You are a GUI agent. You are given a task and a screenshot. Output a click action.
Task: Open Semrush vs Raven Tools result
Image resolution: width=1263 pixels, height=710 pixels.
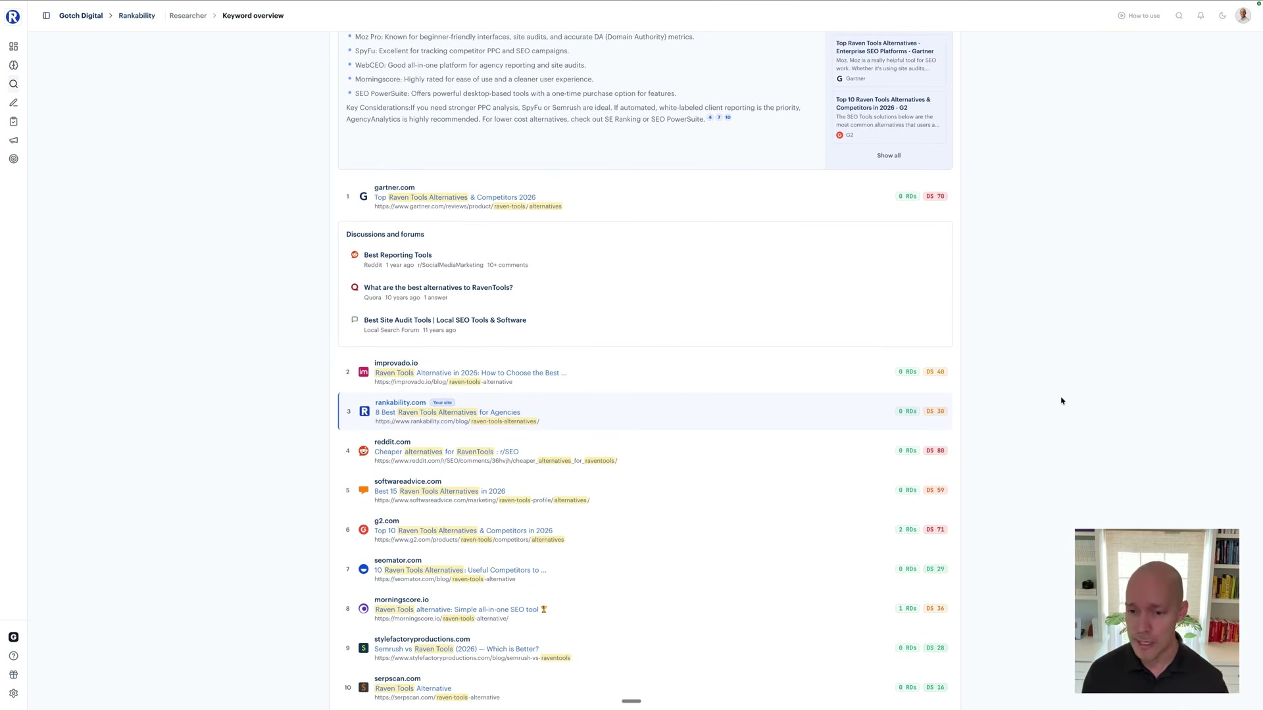click(456, 649)
